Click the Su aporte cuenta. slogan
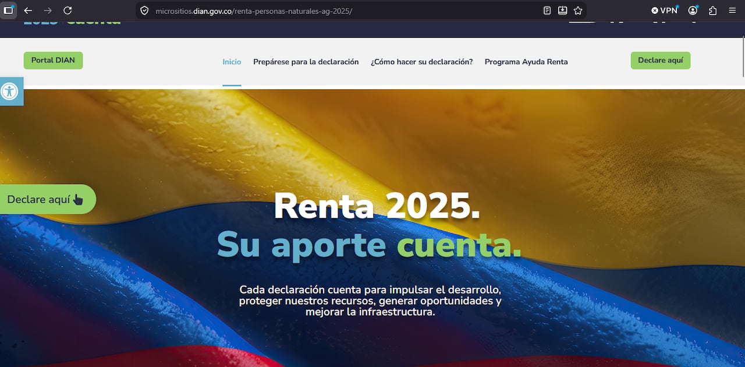 [x=369, y=245]
